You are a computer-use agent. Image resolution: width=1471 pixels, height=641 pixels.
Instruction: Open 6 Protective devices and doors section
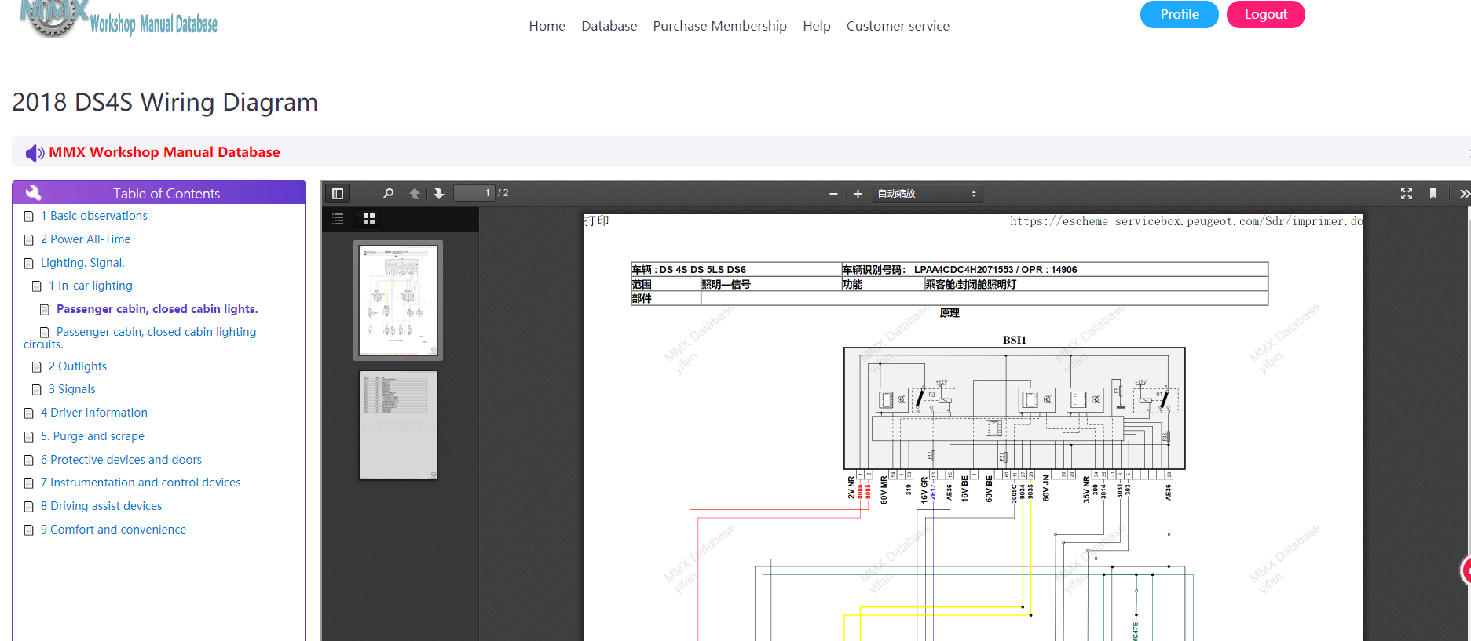pyautogui.click(x=121, y=460)
